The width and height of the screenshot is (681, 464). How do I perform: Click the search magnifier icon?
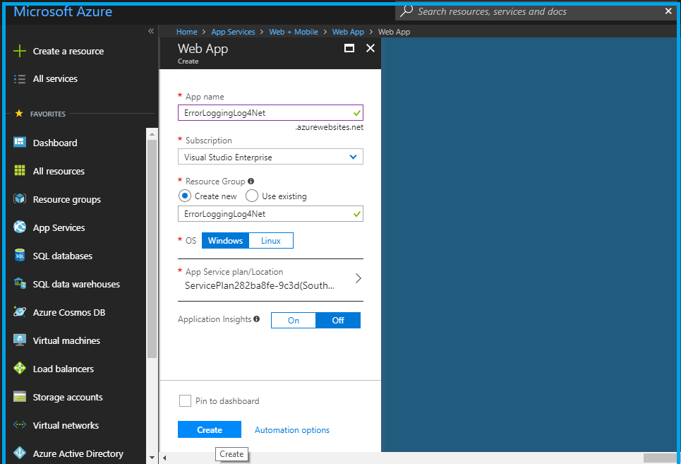click(406, 11)
